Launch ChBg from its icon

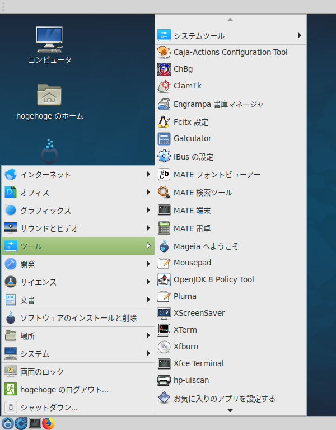tap(164, 69)
